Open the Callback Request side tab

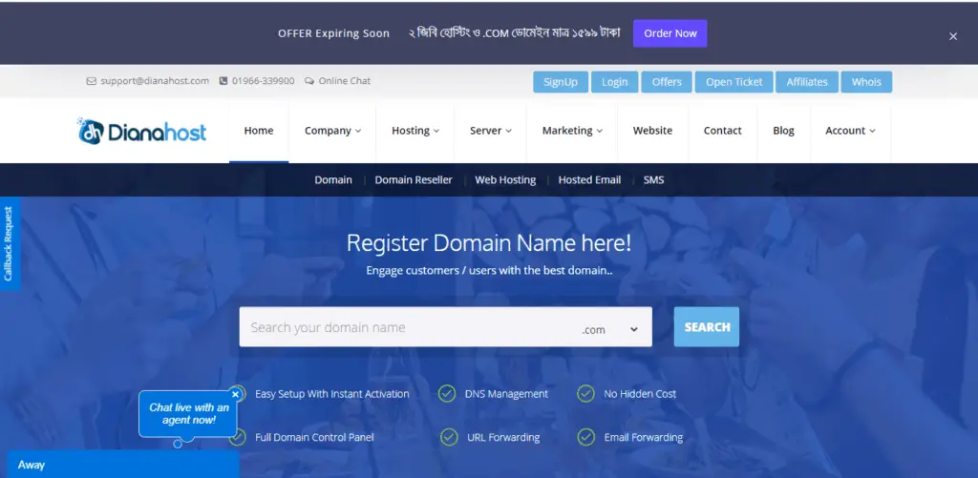10,243
